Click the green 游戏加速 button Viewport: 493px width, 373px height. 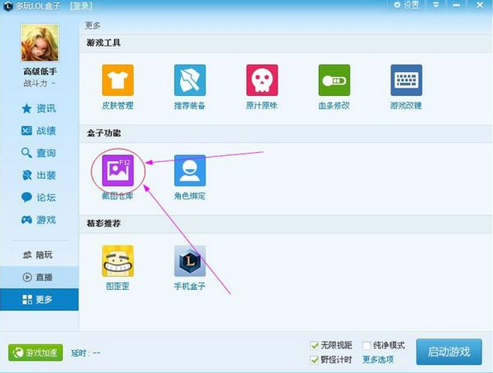(35, 353)
